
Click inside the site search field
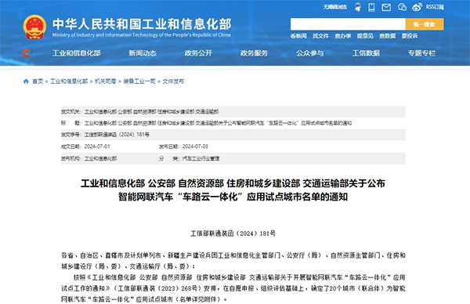348,24
